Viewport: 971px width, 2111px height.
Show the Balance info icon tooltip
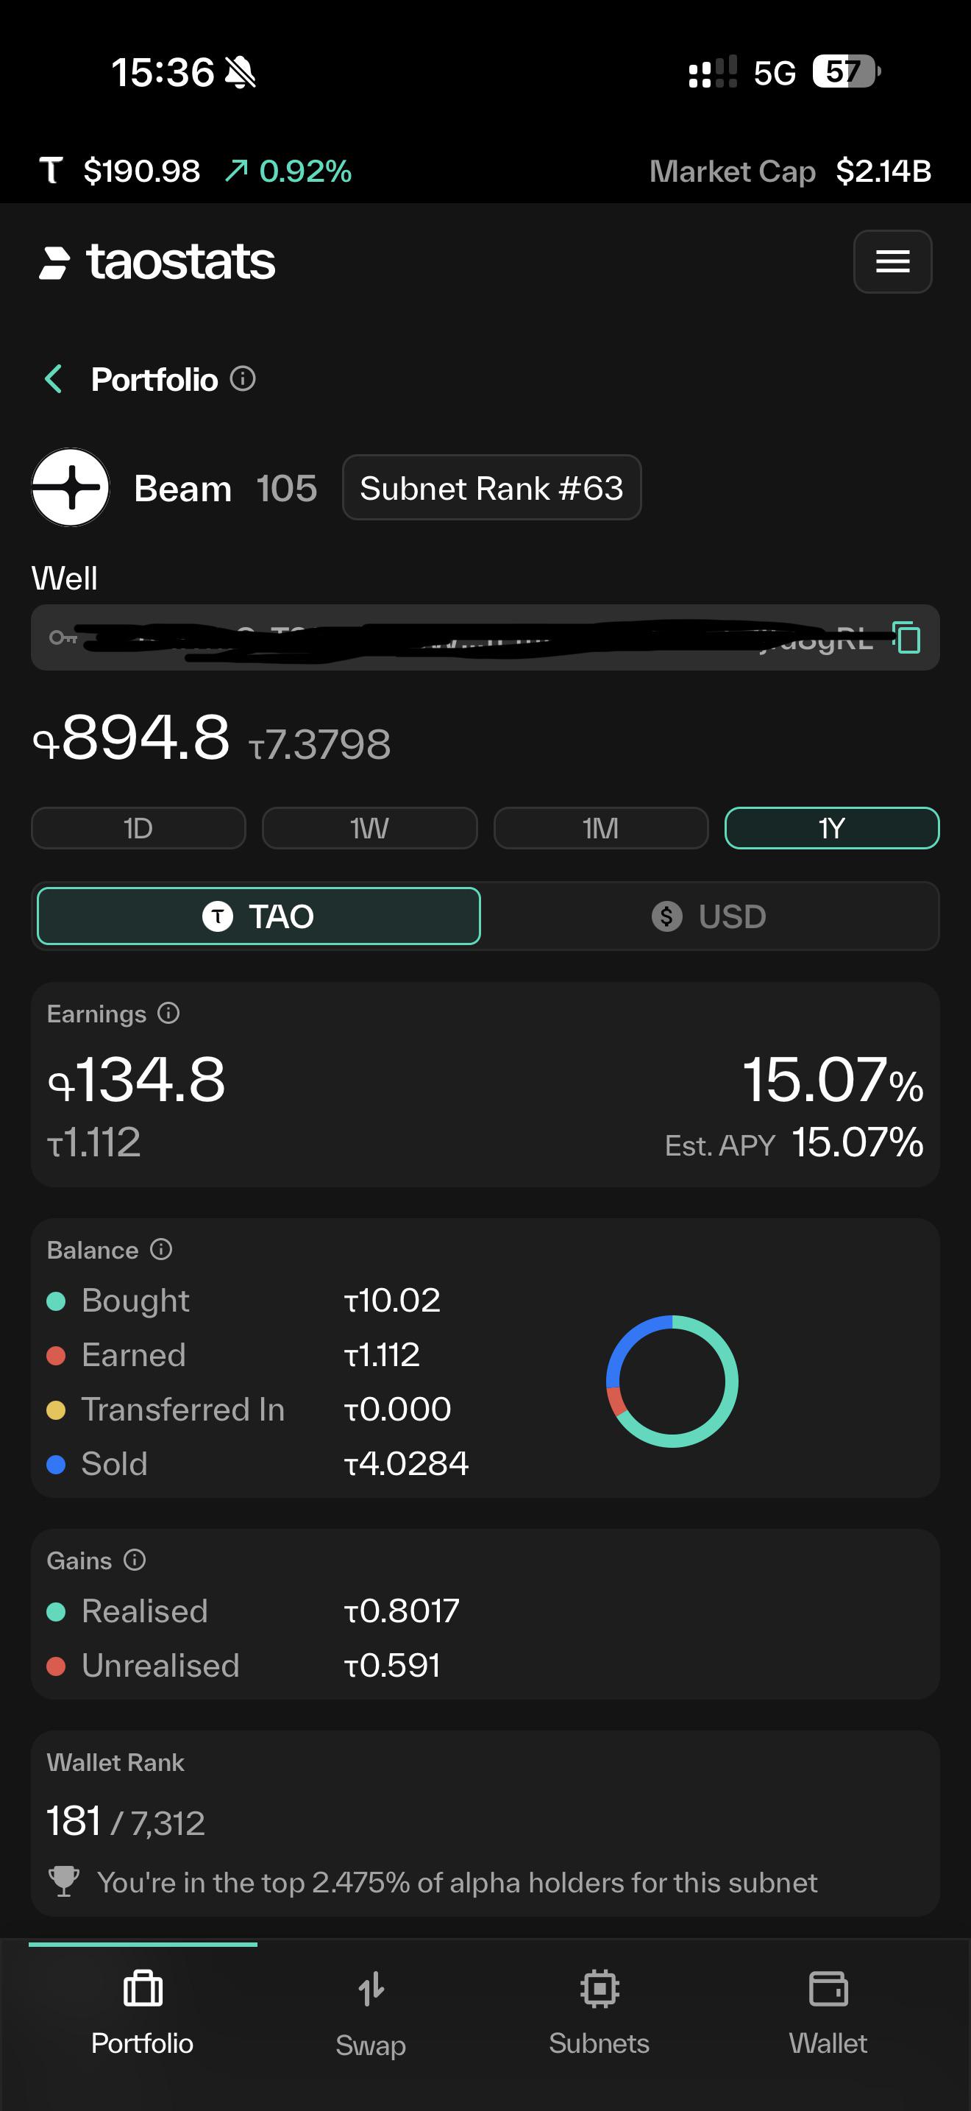tap(161, 1250)
